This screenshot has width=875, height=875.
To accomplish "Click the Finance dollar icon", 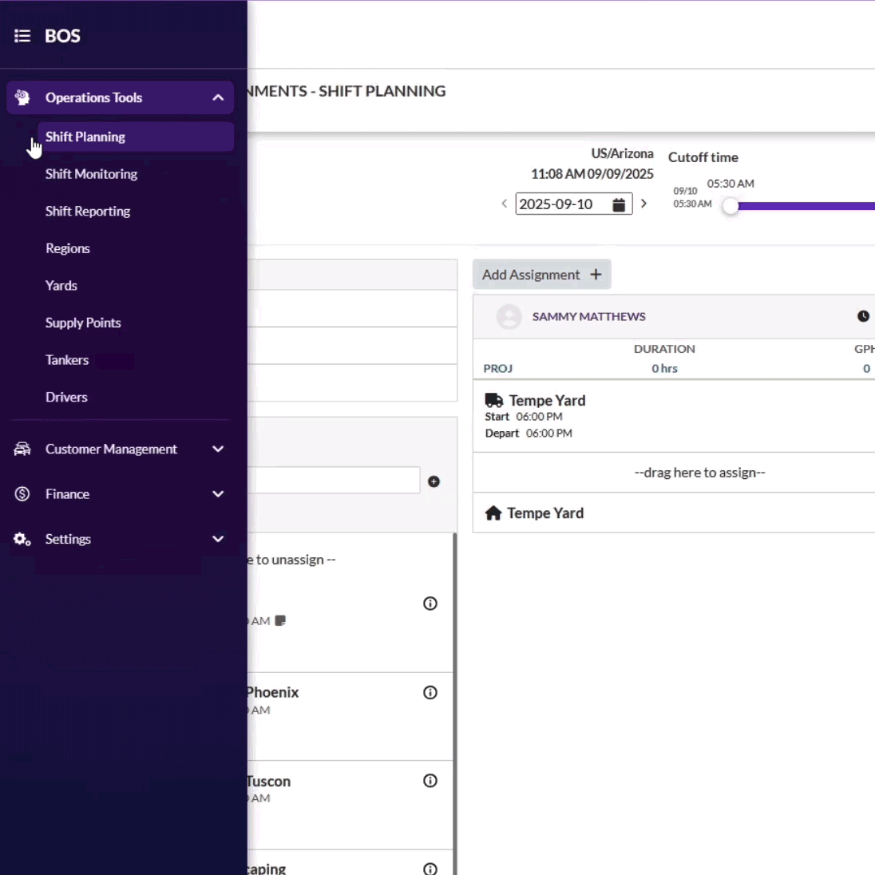I will pyautogui.click(x=22, y=494).
